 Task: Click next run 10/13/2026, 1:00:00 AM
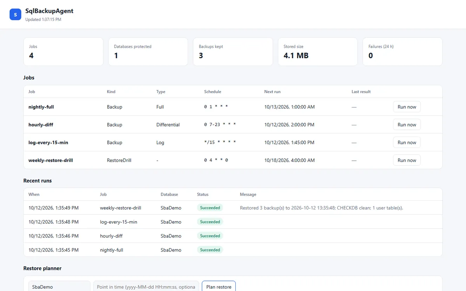coord(290,107)
